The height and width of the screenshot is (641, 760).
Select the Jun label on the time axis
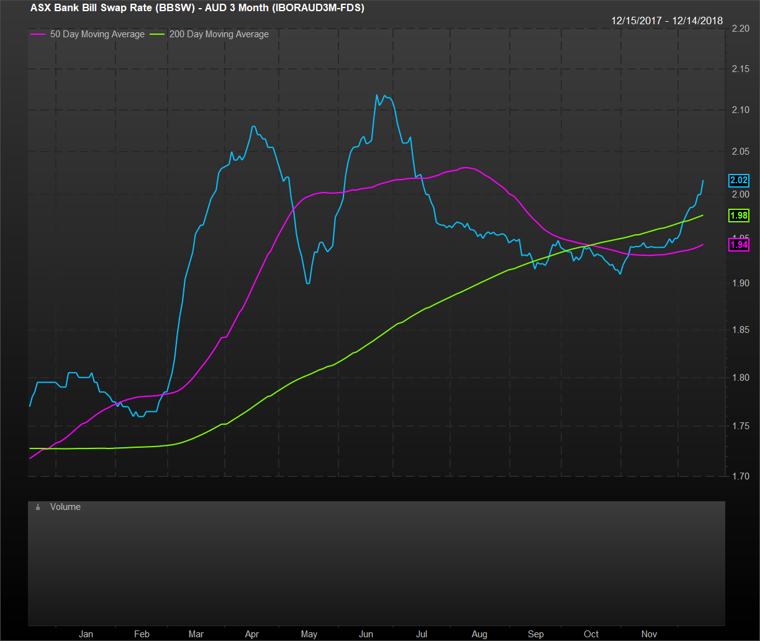[366, 634]
